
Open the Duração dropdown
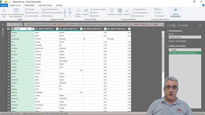tap(160, 16)
